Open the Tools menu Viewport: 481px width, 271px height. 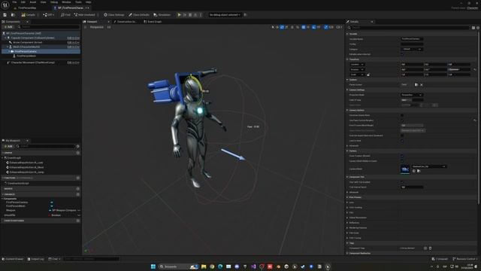coord(78,2)
